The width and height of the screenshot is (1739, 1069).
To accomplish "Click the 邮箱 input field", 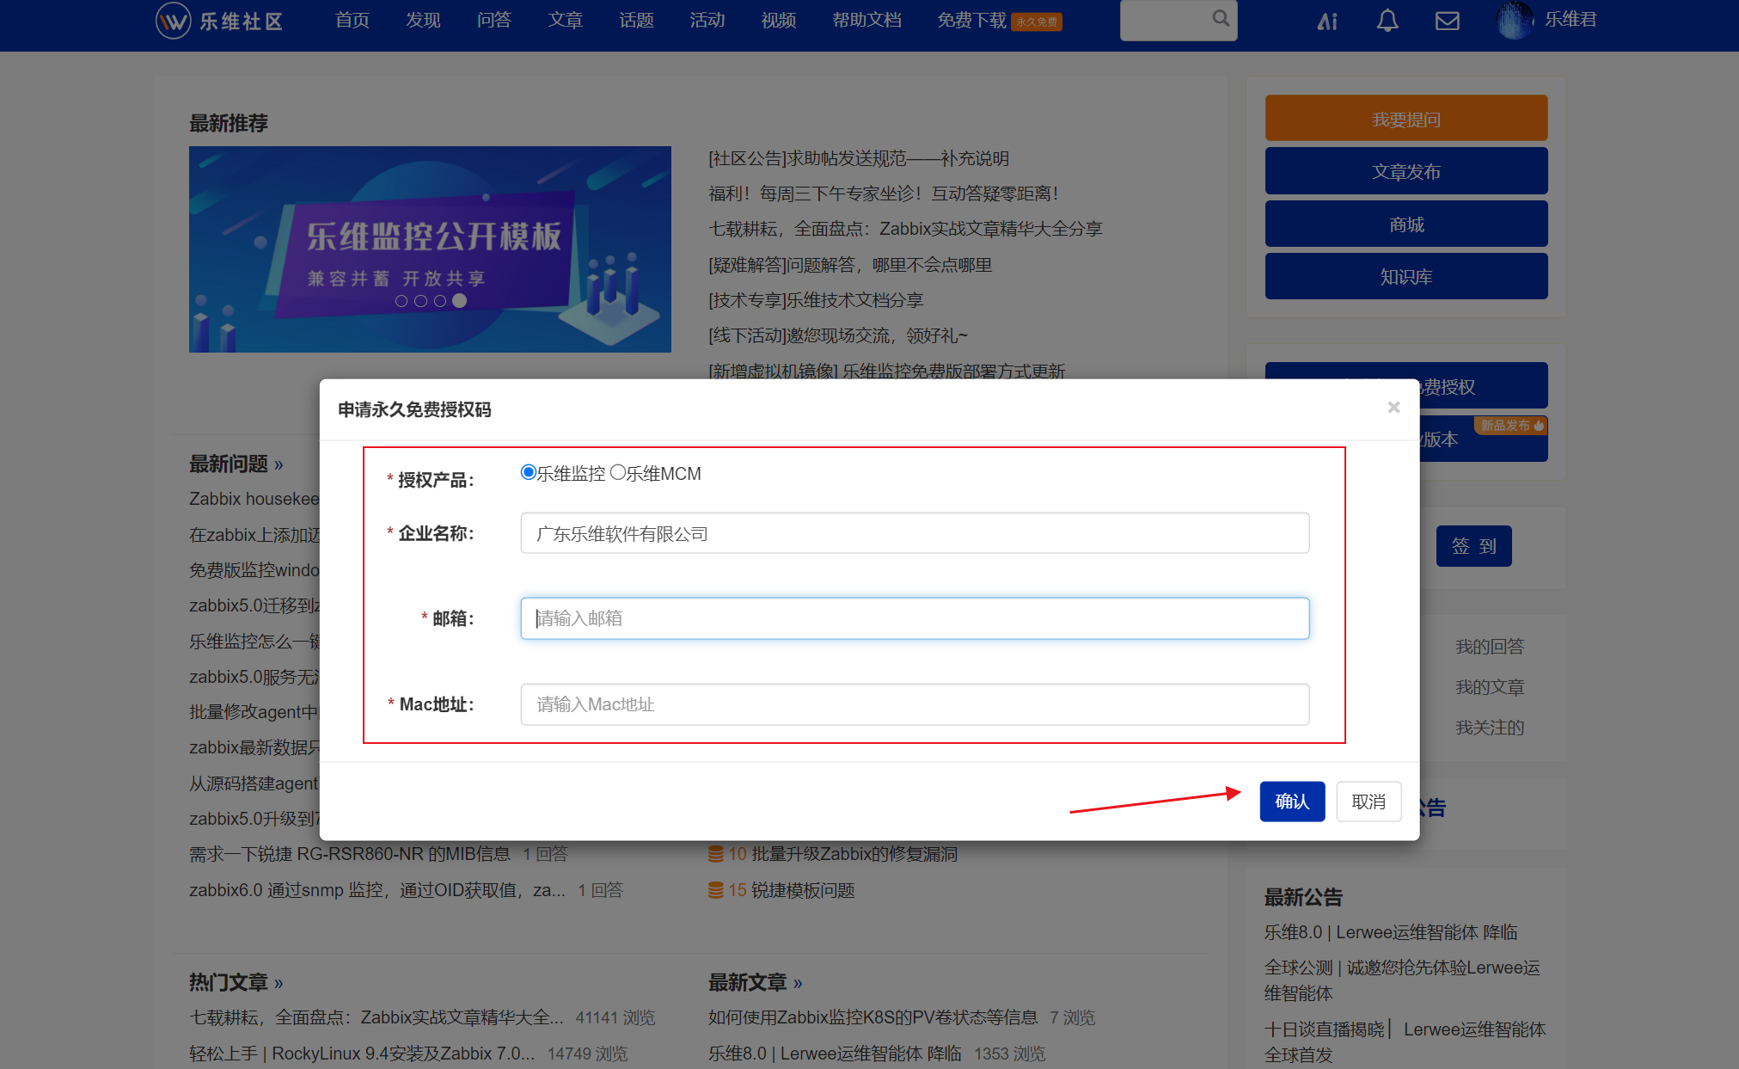I will (x=915, y=618).
